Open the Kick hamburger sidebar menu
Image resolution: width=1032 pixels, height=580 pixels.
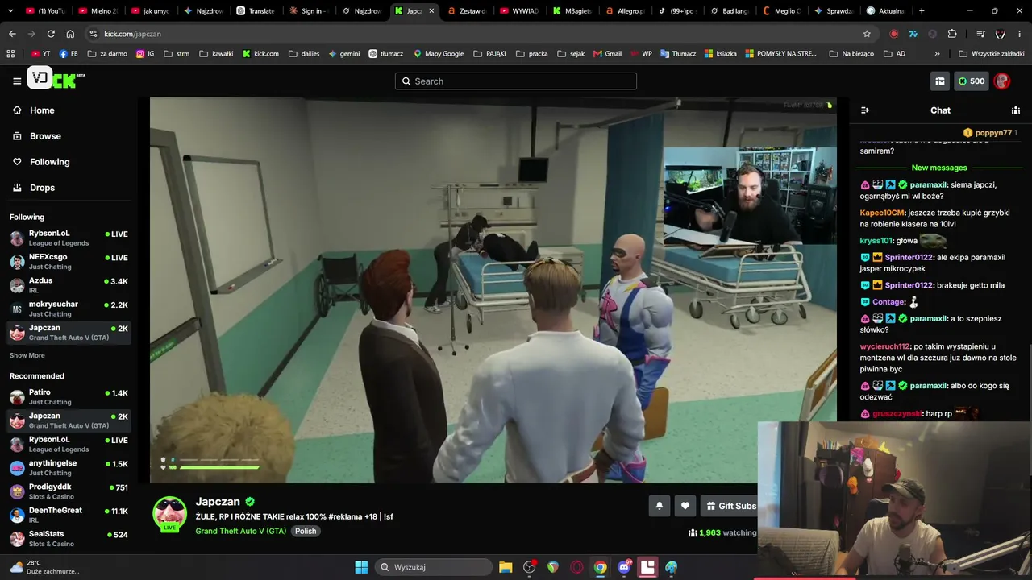point(17,81)
